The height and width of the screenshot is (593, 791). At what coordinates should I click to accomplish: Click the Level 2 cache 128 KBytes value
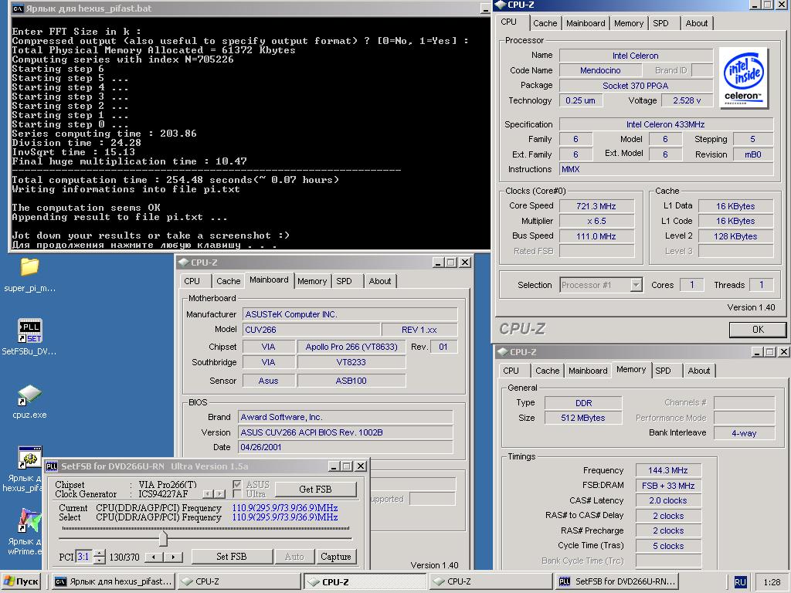(735, 236)
